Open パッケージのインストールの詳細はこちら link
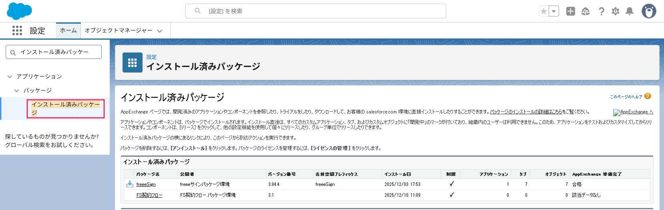 click(x=526, y=112)
